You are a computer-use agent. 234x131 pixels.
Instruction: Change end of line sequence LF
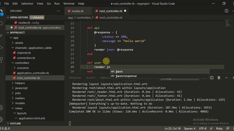pyautogui.click(x=211, y=128)
